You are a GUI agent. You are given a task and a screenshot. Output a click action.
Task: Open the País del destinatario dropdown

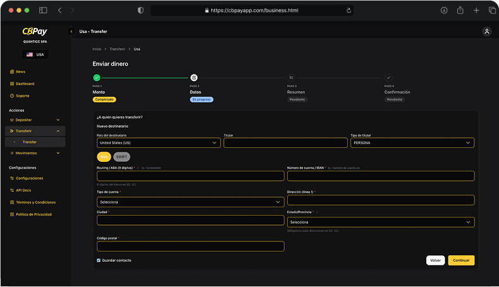[158, 143]
